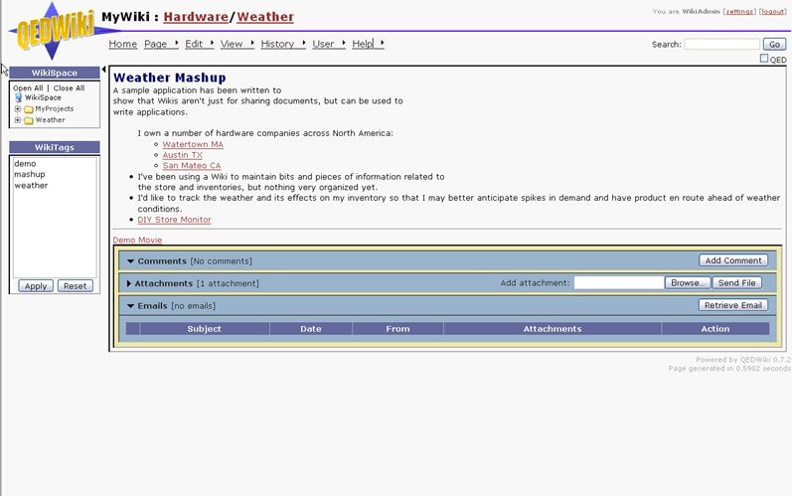Select the demo tag
Screen dimensions: 792x496
[x=25, y=164]
